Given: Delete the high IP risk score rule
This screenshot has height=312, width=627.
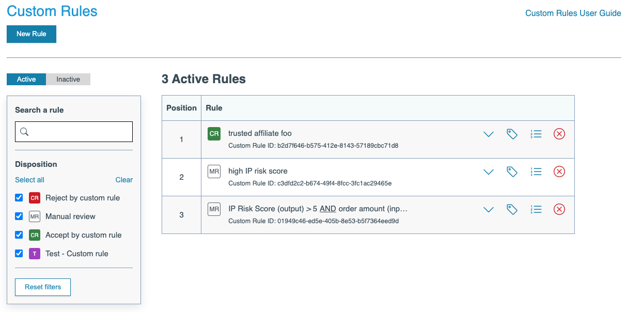Looking at the screenshot, I should click(559, 172).
